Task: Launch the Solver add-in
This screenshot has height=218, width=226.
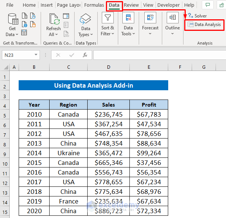Action: pyautogui.click(x=197, y=16)
